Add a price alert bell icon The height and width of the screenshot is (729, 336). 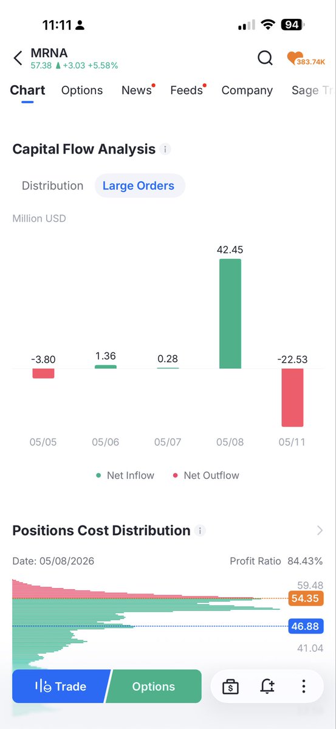(x=267, y=686)
